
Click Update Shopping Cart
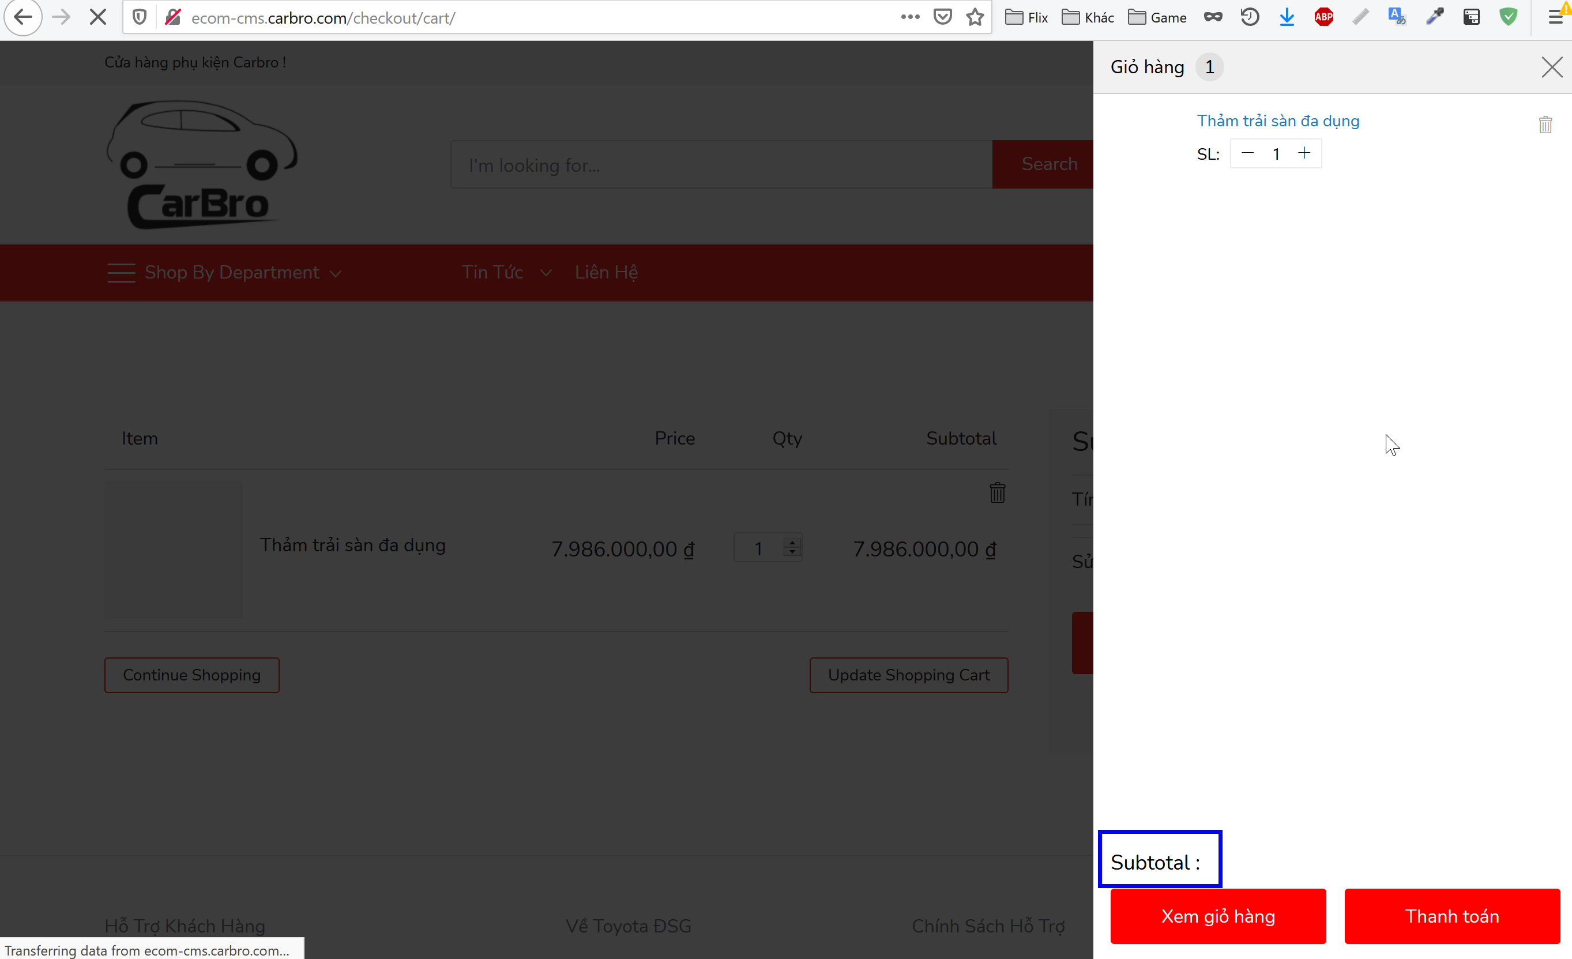908,675
